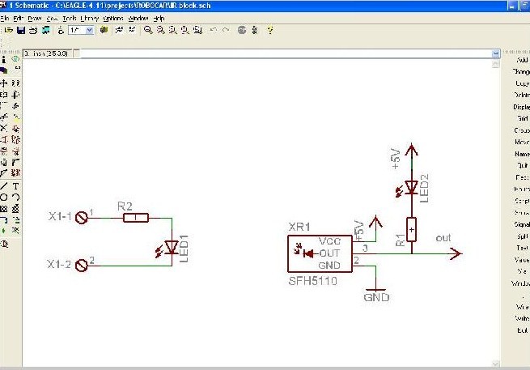The image size is (530, 370).
Task: Expand the command line history dropdown
Action: [495, 53]
